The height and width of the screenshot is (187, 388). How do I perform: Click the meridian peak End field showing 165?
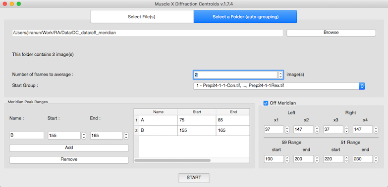107,136
